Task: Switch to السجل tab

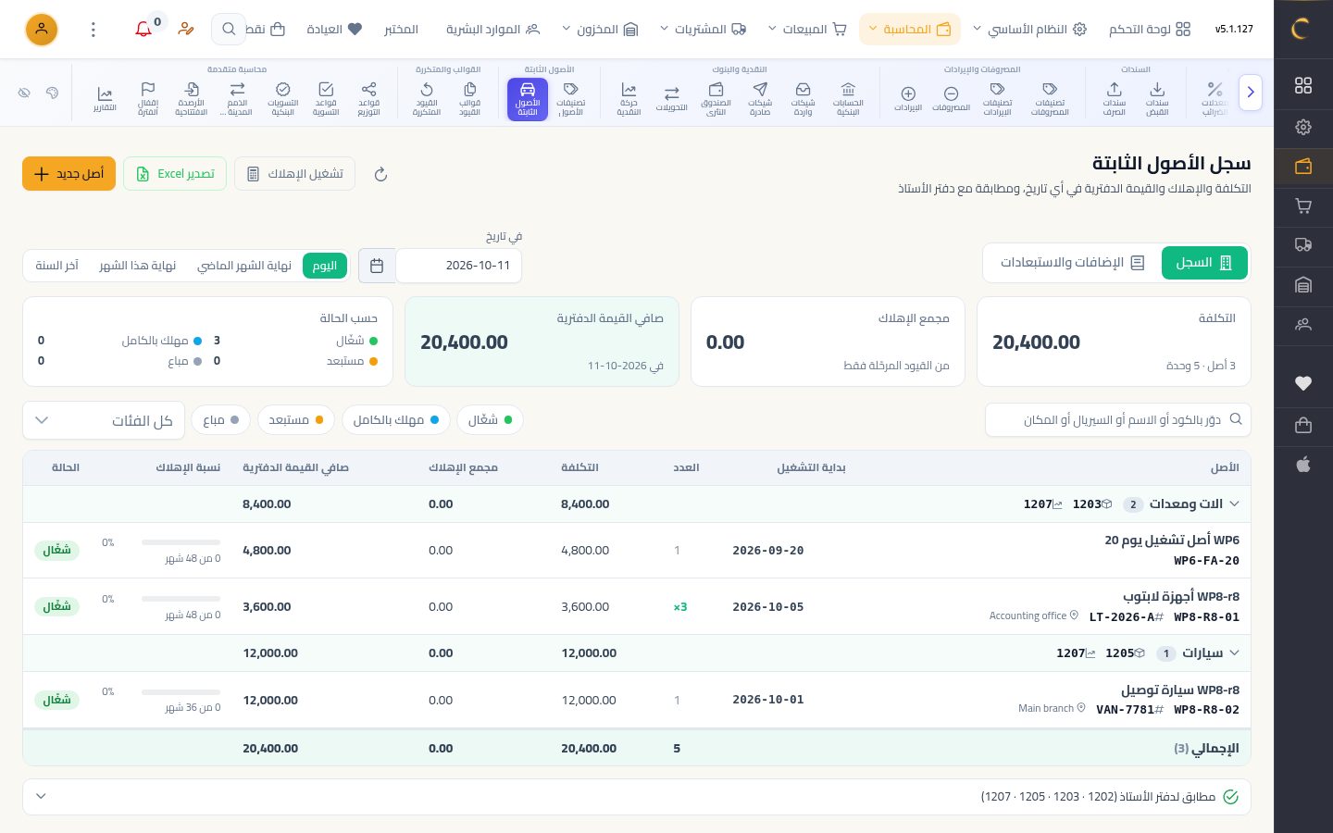Action: pos(1204,263)
